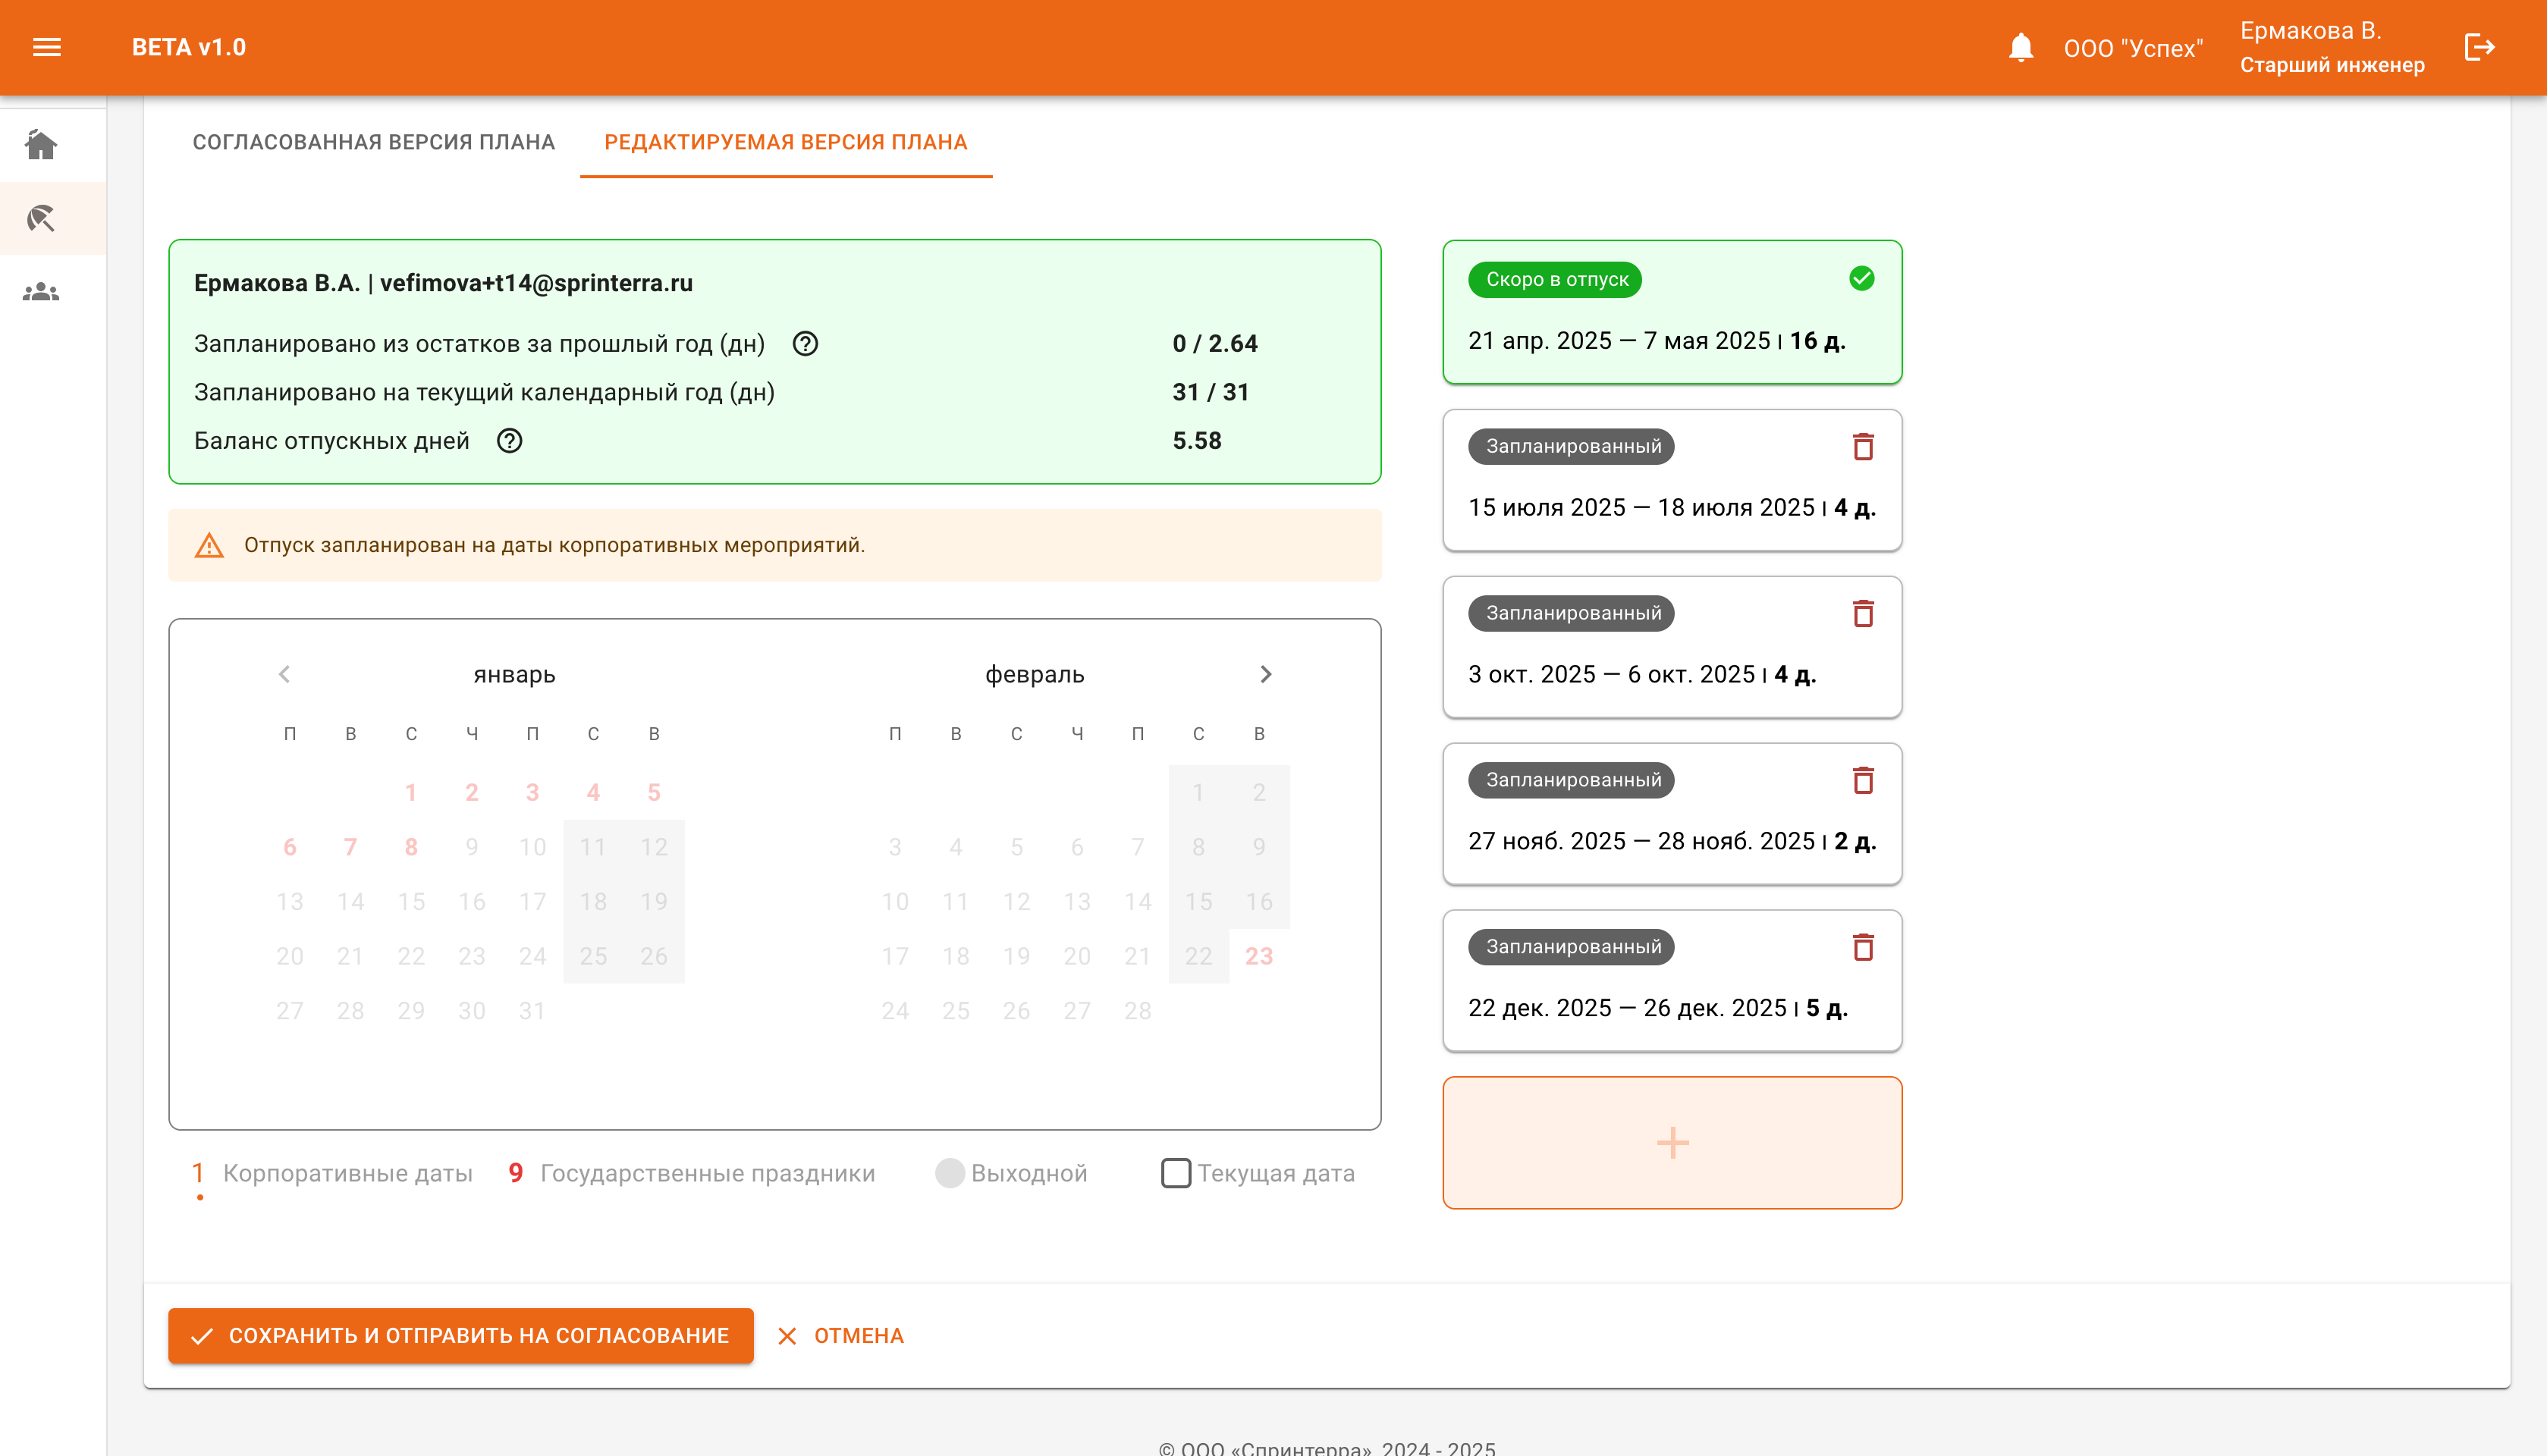
Task: Click the notifications bell icon
Action: (x=2020, y=47)
